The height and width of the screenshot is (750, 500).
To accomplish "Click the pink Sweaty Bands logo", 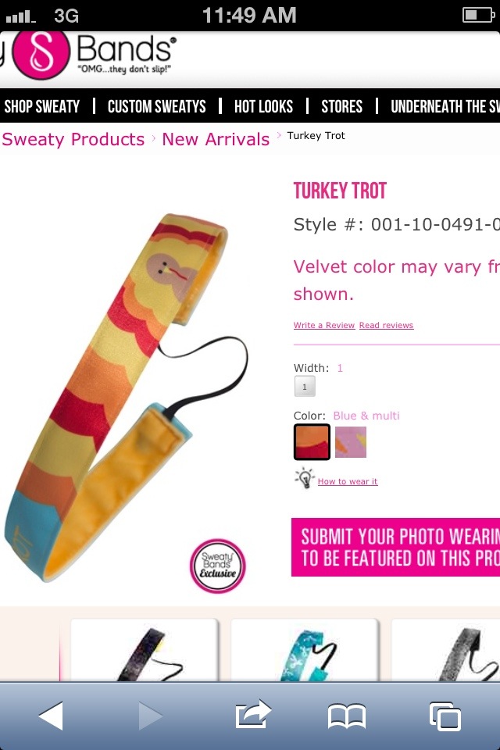I will pyautogui.click(x=41, y=54).
